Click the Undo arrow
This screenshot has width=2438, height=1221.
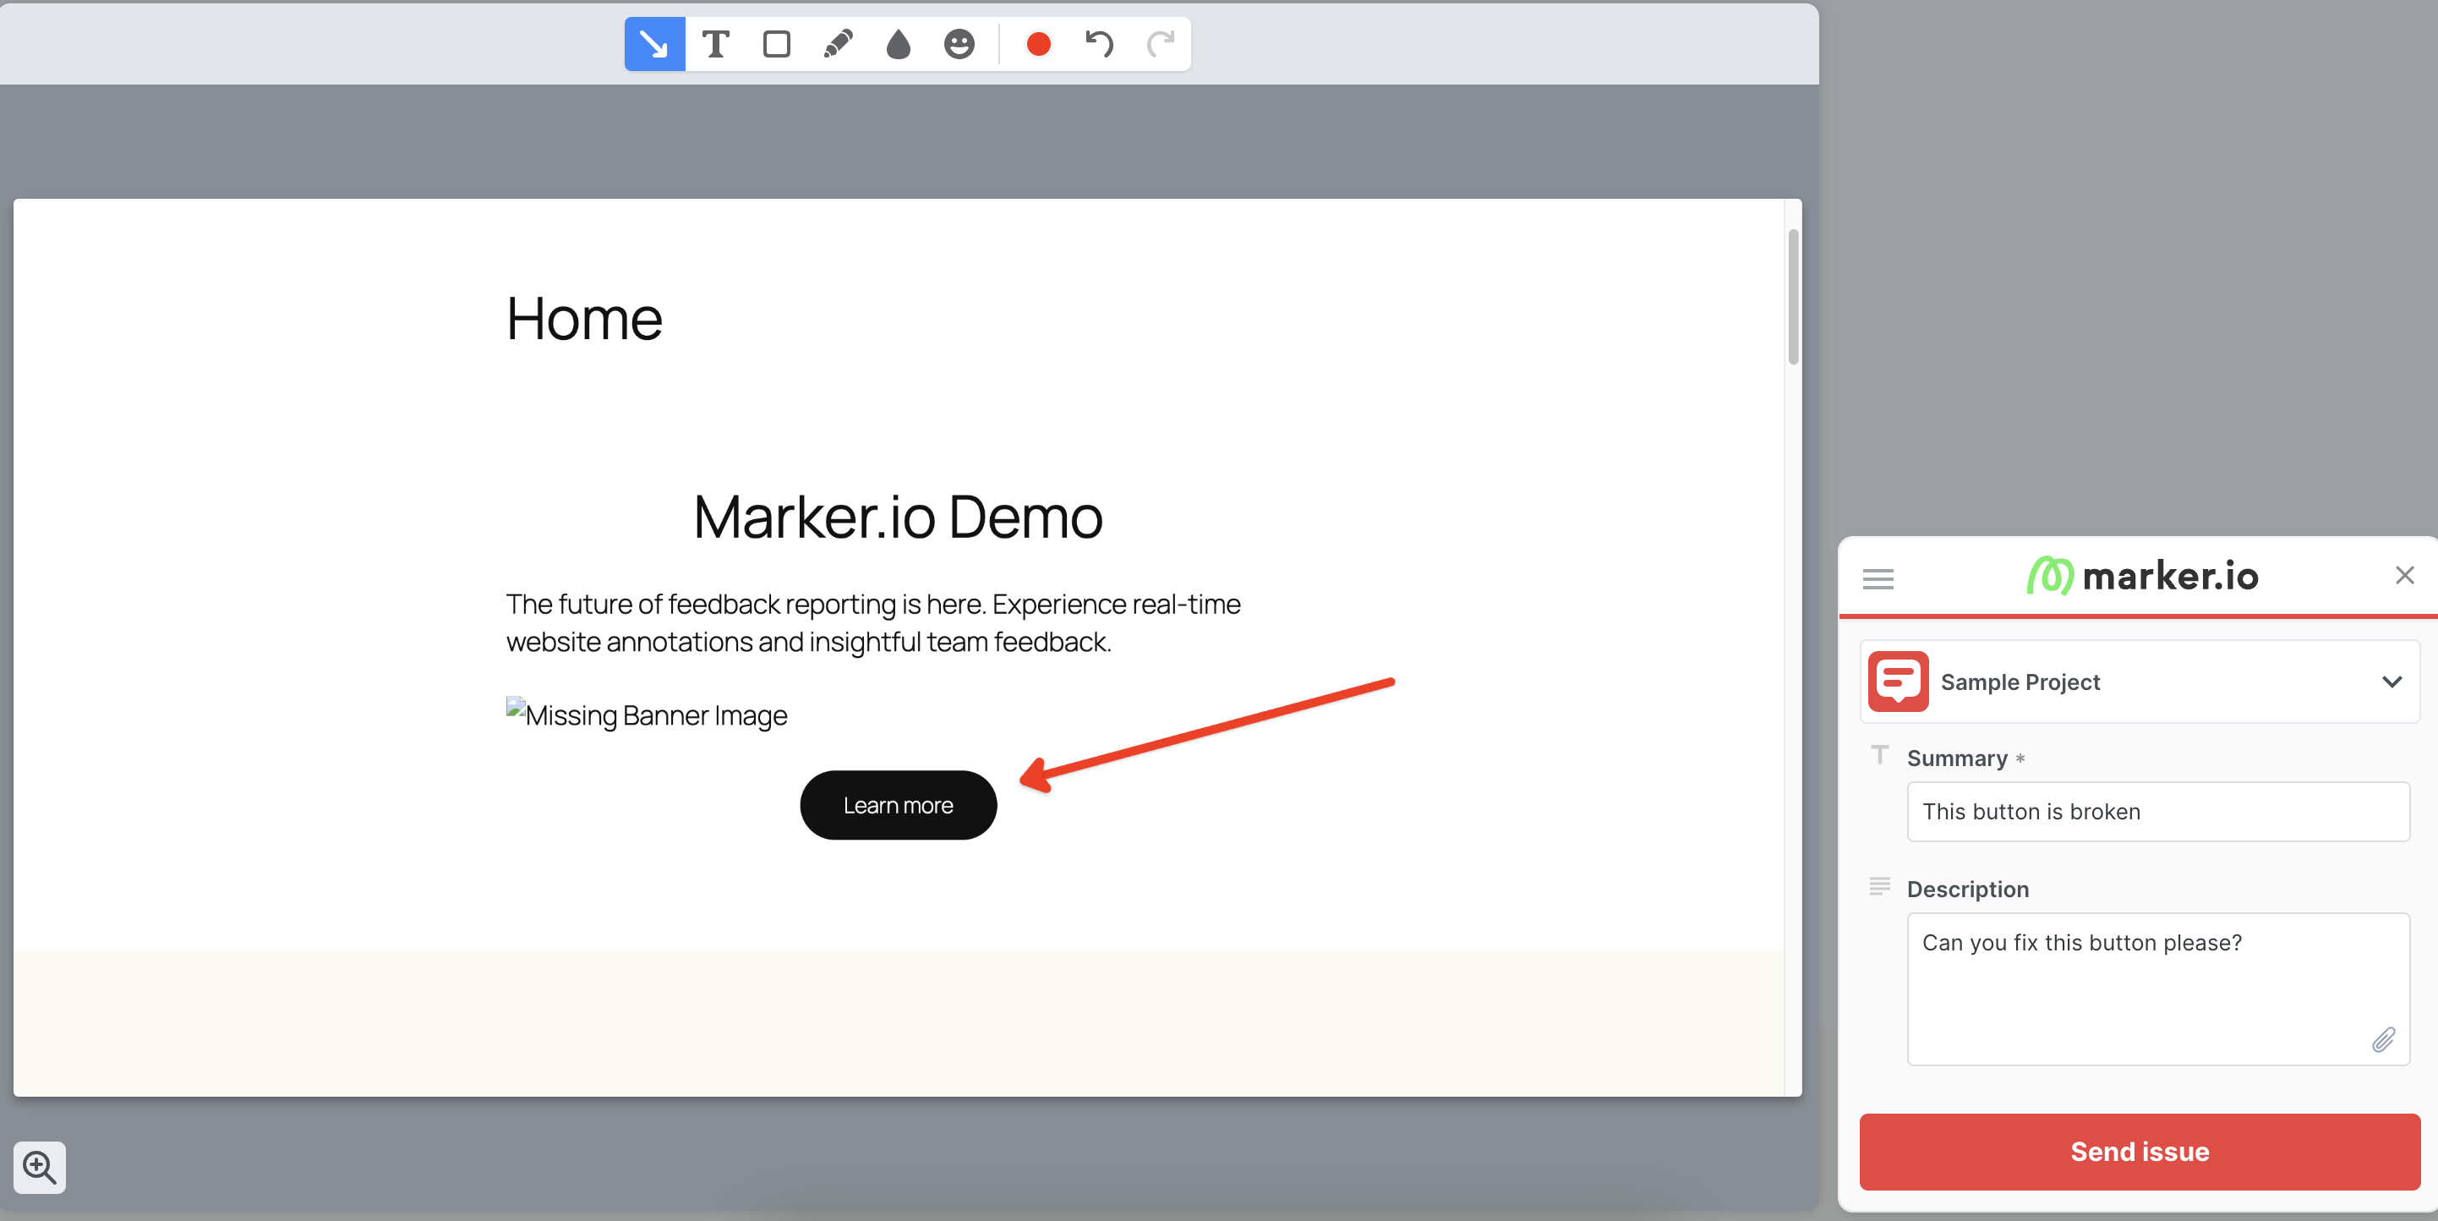coord(1099,45)
